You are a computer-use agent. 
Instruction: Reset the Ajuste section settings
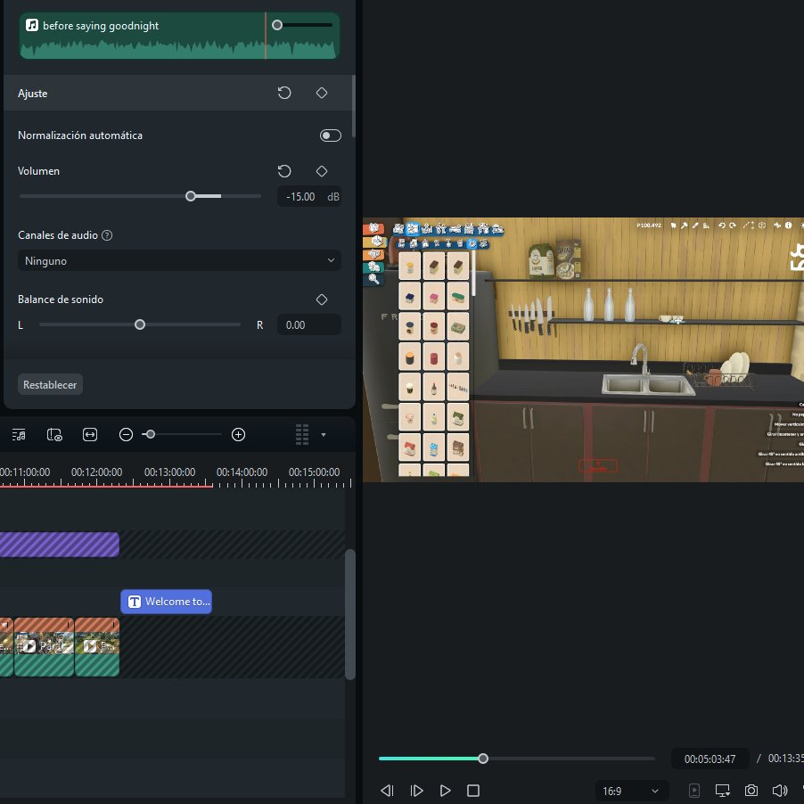(284, 93)
